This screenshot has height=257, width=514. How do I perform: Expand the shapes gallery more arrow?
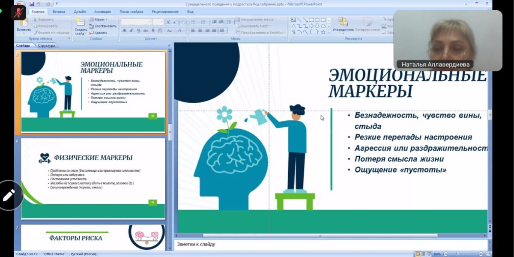pyautogui.click(x=329, y=32)
